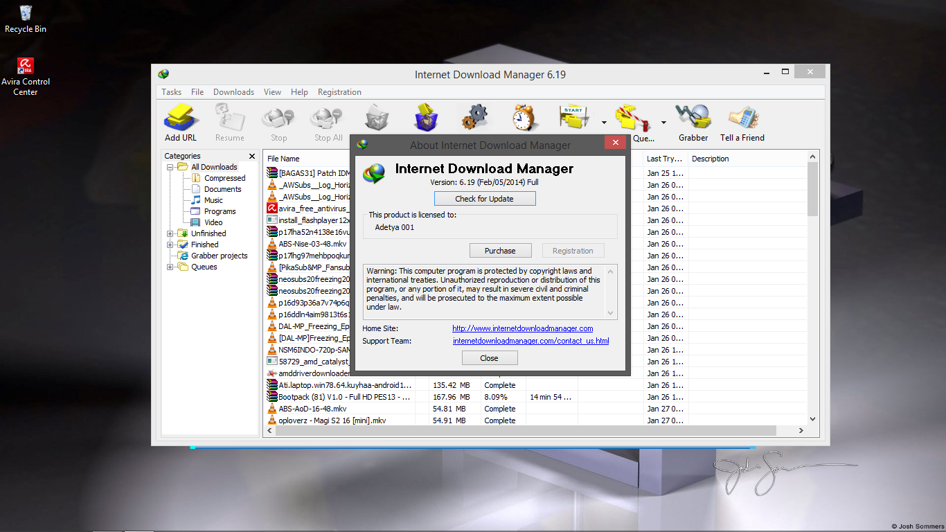Click the Last Try column header
This screenshot has height=532, width=946.
666,159
